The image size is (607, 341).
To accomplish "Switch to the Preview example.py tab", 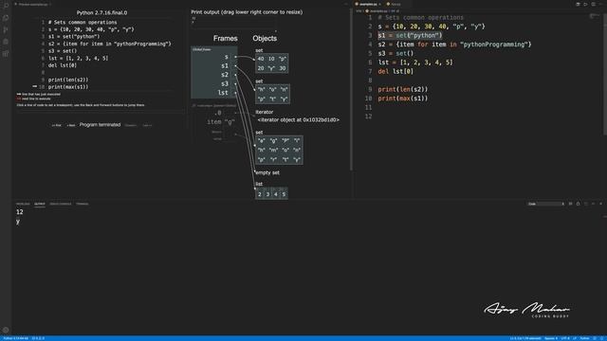I will tap(34, 4).
